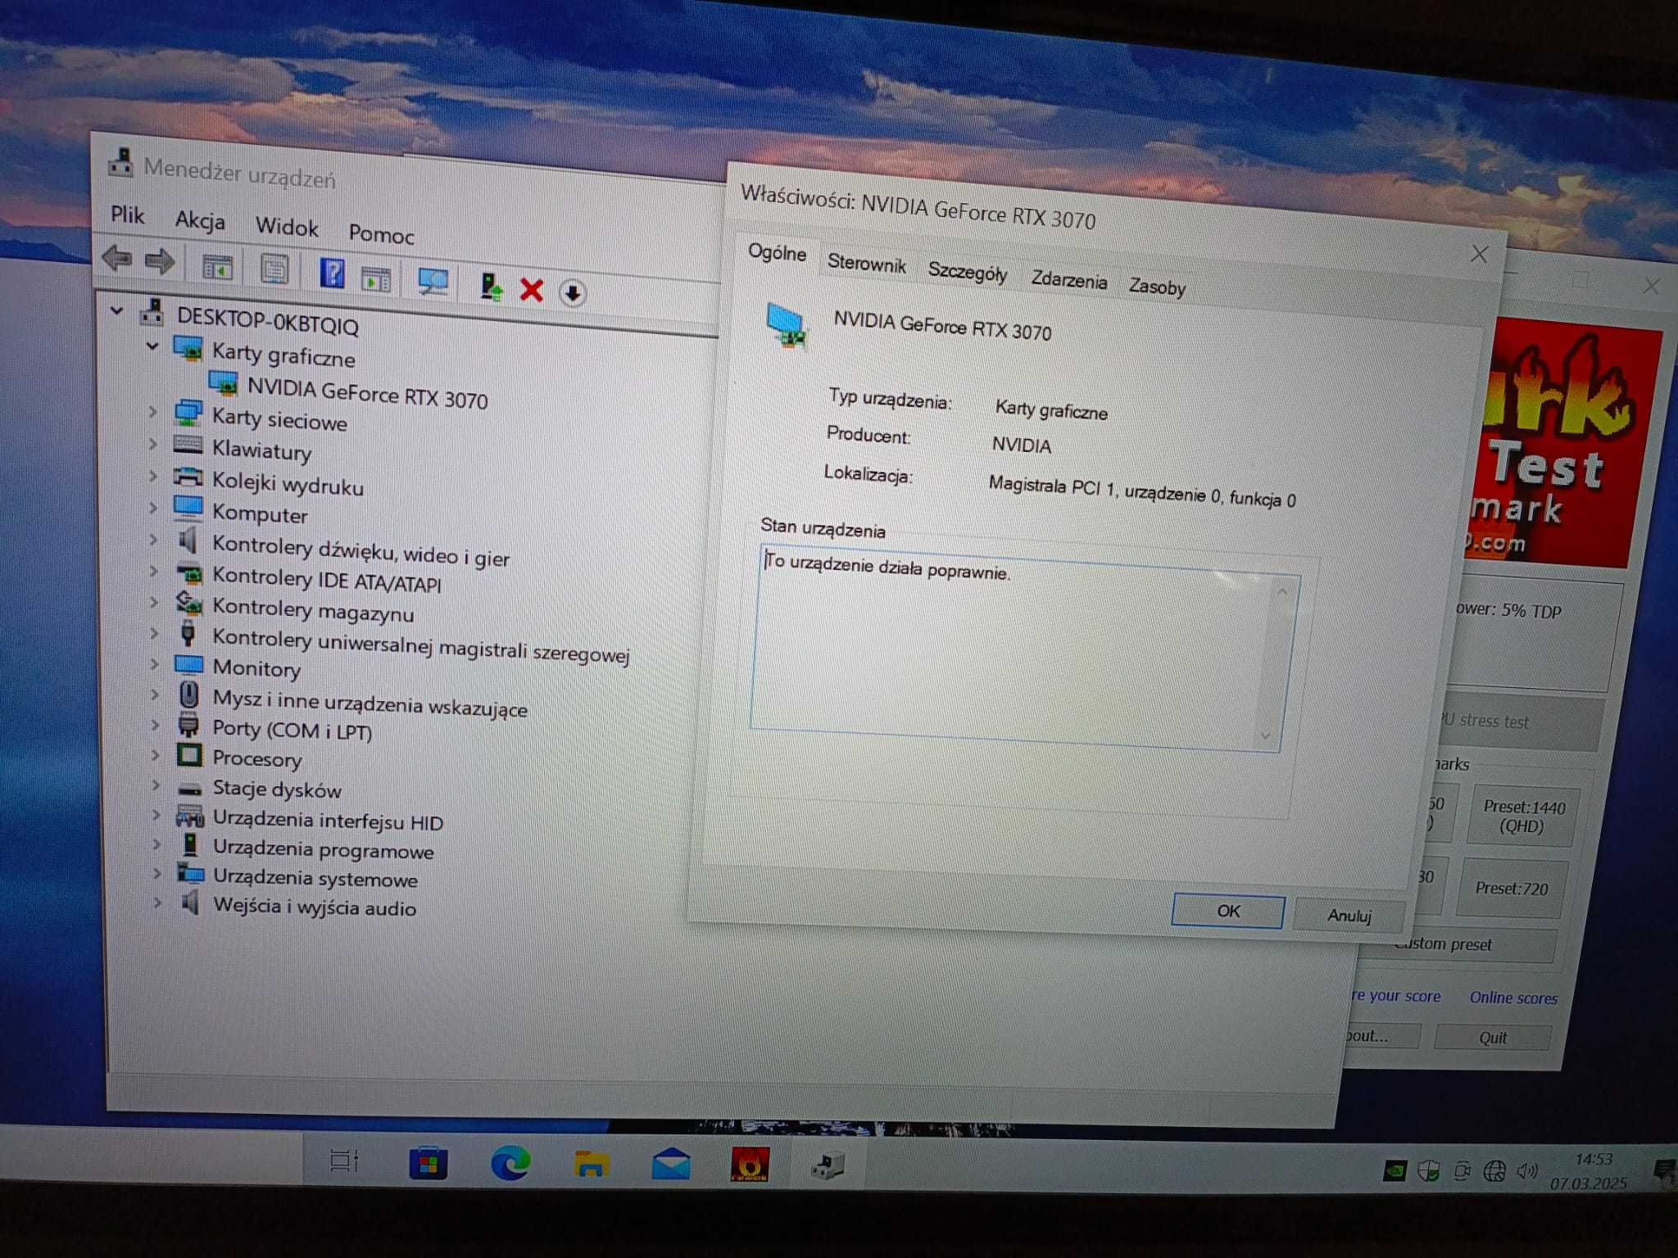
Task: Expand Kontrolery dźwięku, wideo i gier
Action: (153, 539)
